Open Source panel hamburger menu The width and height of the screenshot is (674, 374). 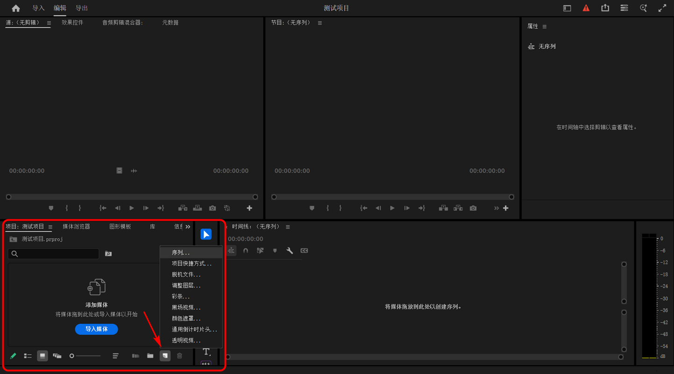click(49, 23)
